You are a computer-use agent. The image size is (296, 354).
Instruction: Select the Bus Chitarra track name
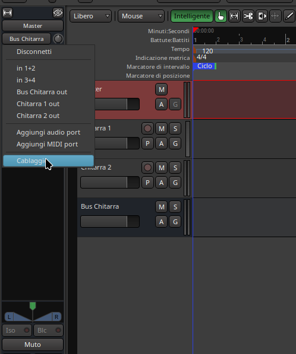[100, 206]
